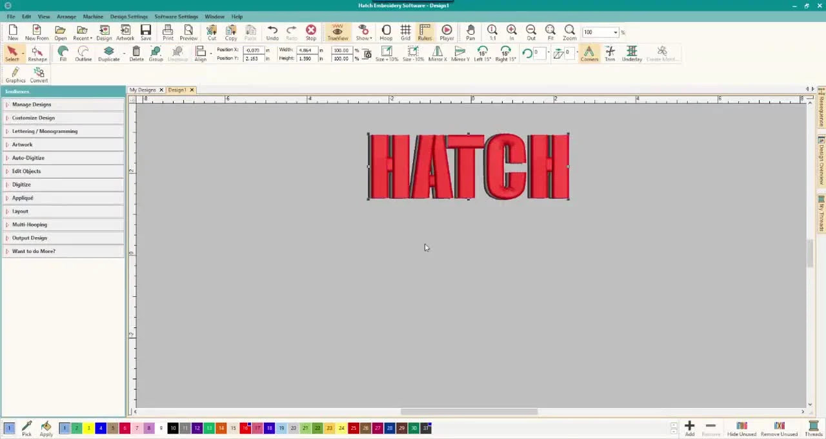
Task: Toggle TrueView display mode
Action: 337,32
